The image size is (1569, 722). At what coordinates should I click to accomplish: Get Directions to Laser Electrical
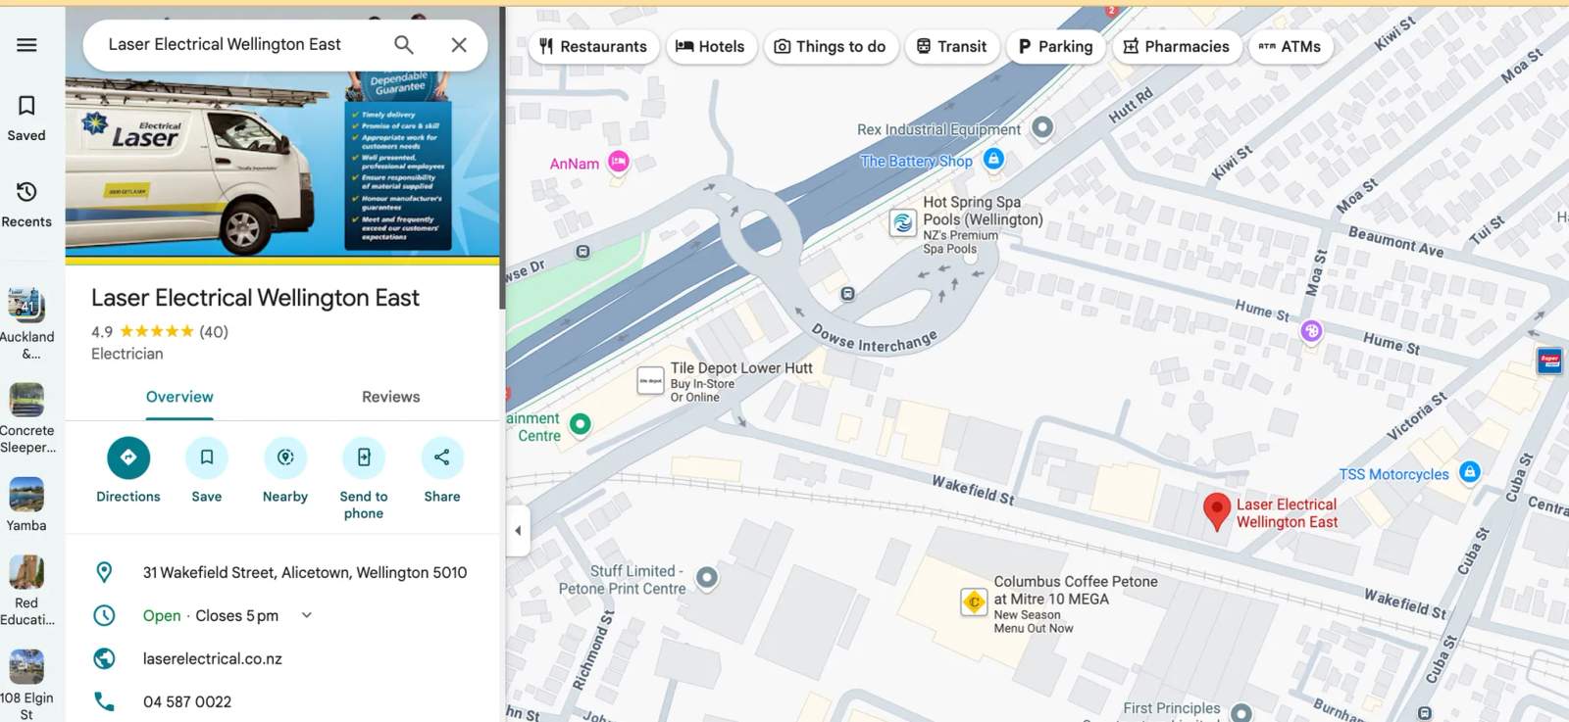coord(128,457)
